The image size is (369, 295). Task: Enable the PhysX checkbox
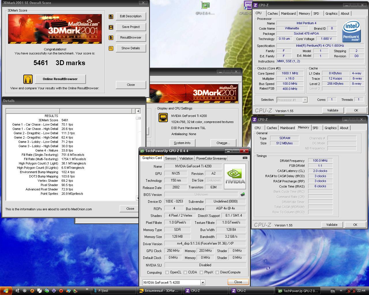pos(201,272)
